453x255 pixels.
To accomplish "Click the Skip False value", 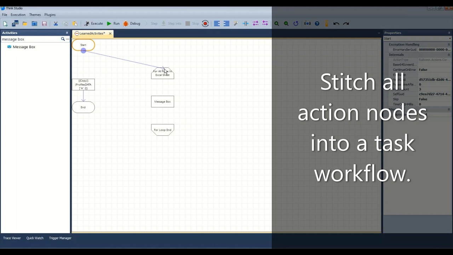I will pos(435,99).
